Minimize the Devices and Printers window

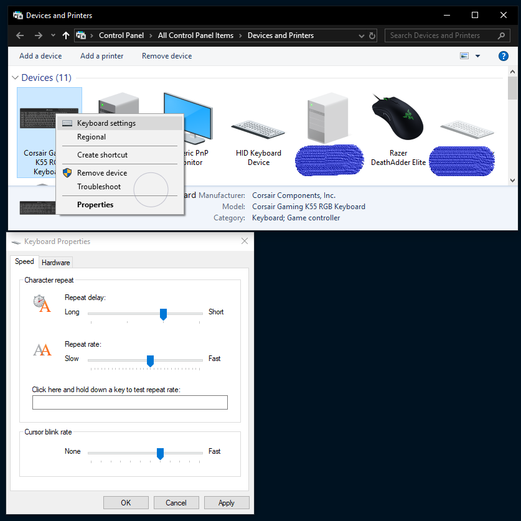(447, 16)
